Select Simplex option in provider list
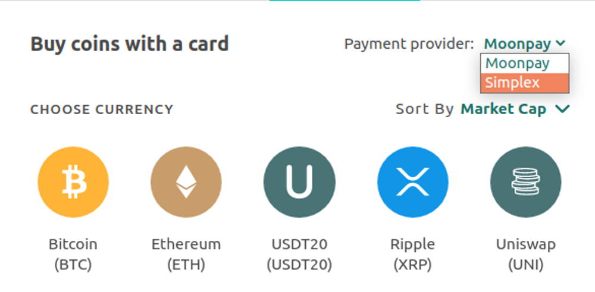 pos(525,83)
